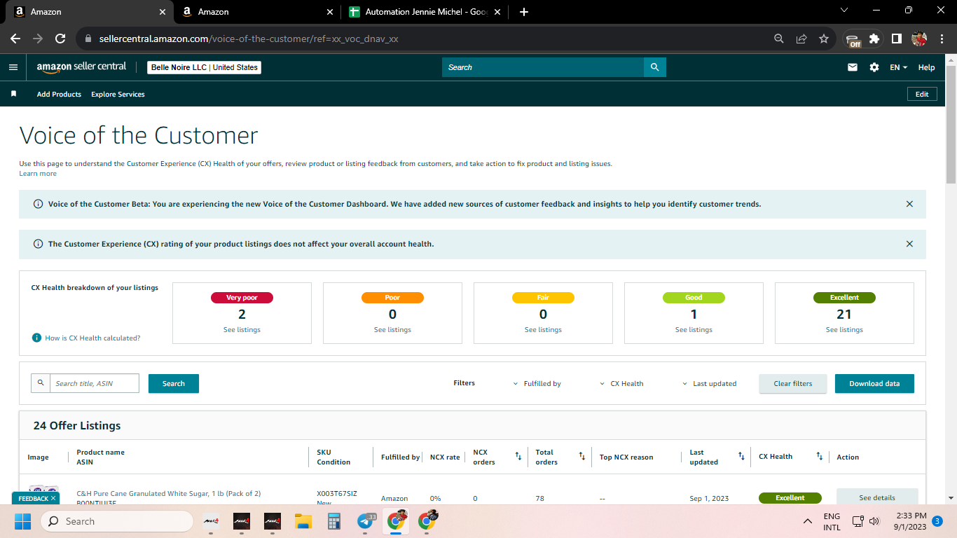Open a new browser tab
The image size is (957, 538).
[x=524, y=12]
